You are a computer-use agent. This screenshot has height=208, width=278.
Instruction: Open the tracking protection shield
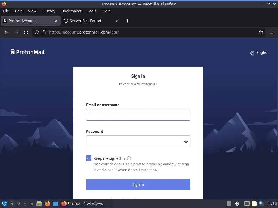pyautogui.click(x=37, y=32)
